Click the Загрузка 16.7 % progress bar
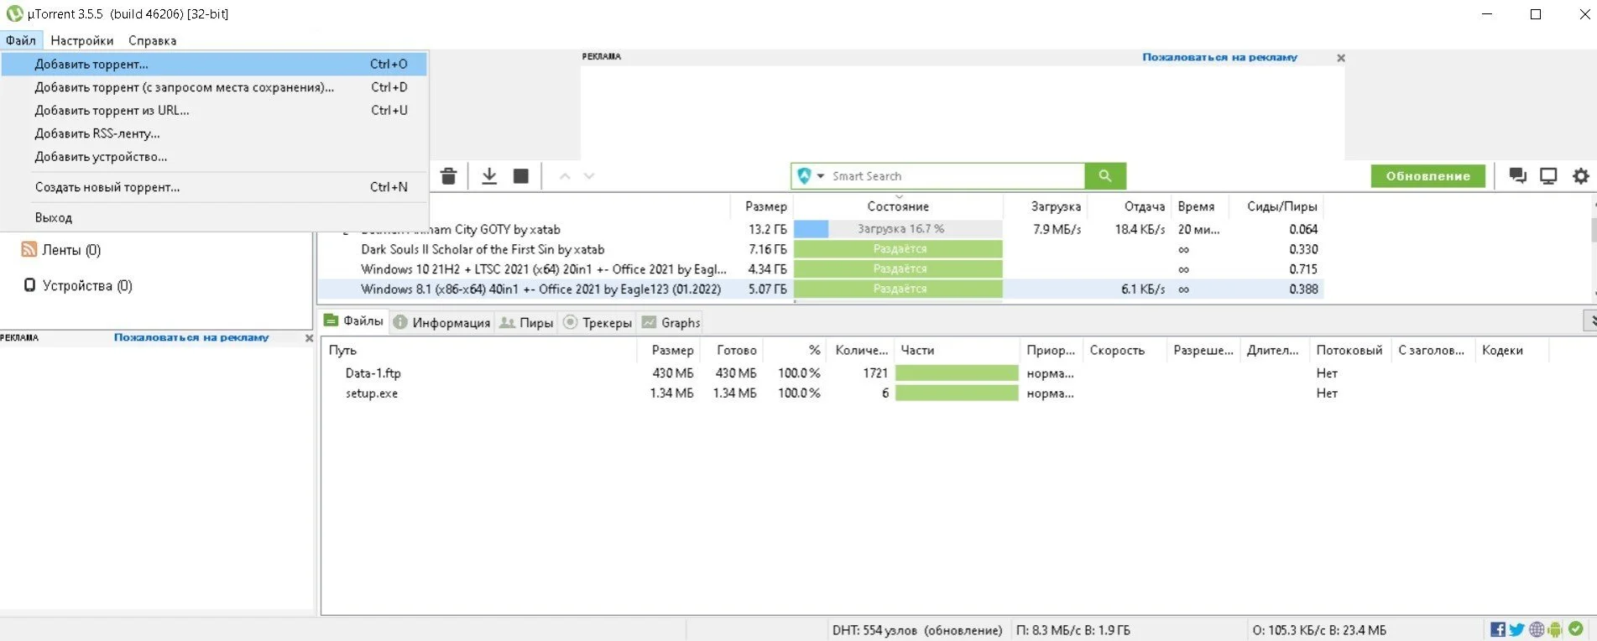 coord(898,229)
